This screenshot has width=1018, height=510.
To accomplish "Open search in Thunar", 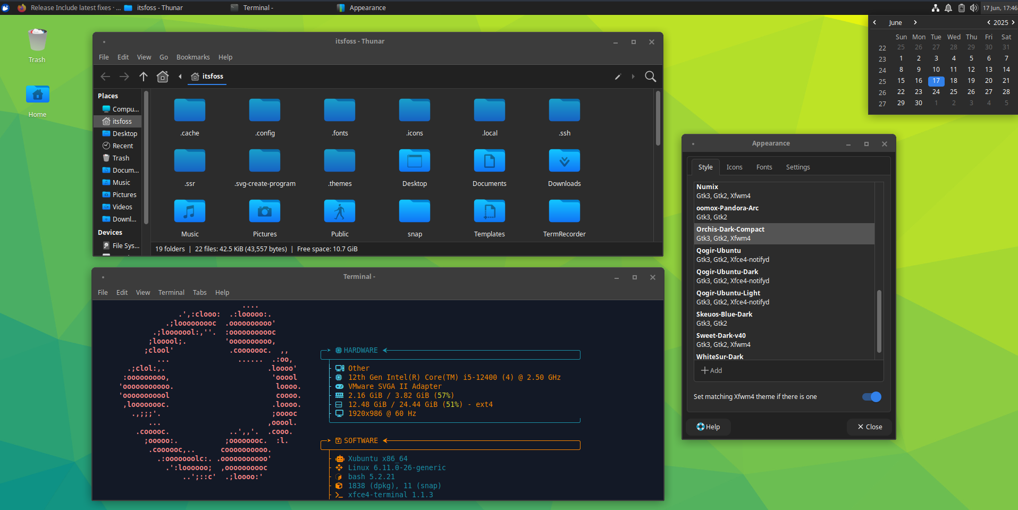I will coord(650,76).
